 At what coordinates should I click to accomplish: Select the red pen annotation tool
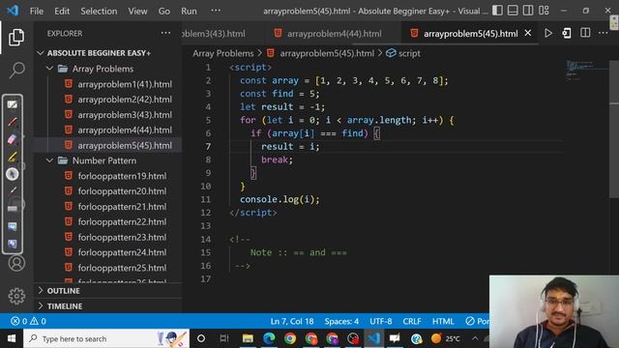tap(13, 122)
